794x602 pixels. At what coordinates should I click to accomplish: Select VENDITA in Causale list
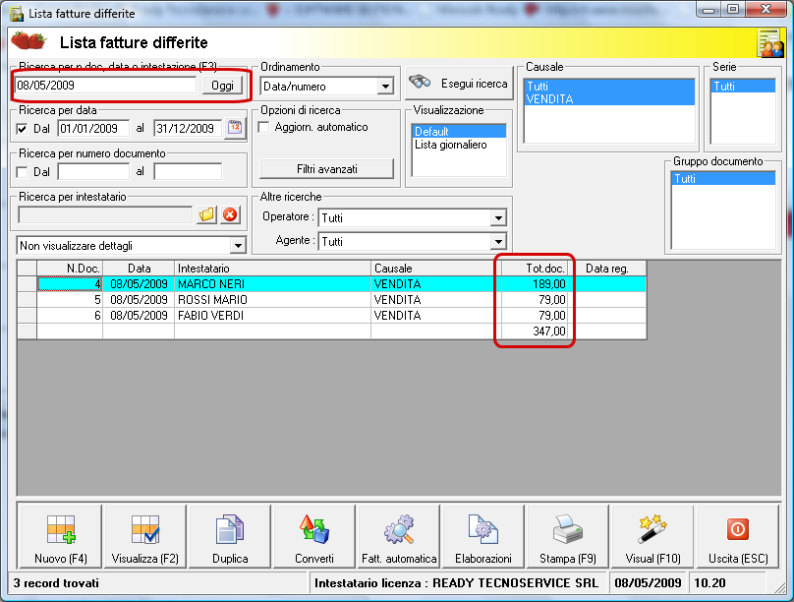(609, 98)
